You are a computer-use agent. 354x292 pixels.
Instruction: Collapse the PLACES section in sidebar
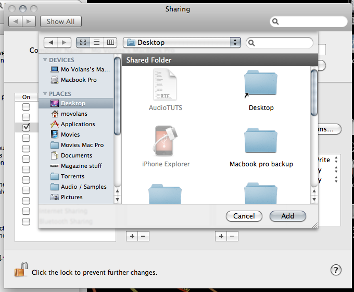(x=45, y=94)
